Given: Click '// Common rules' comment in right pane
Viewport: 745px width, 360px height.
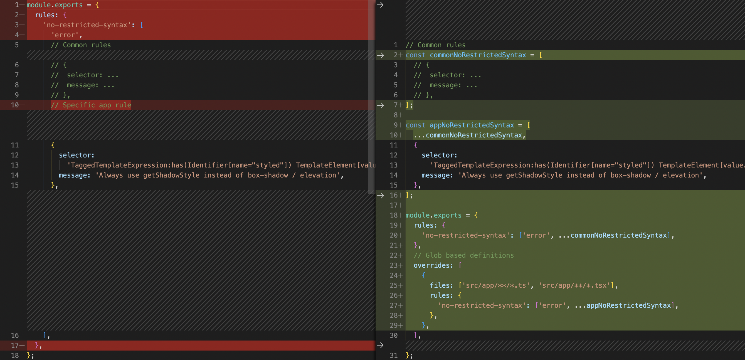Looking at the screenshot, I should pos(435,45).
